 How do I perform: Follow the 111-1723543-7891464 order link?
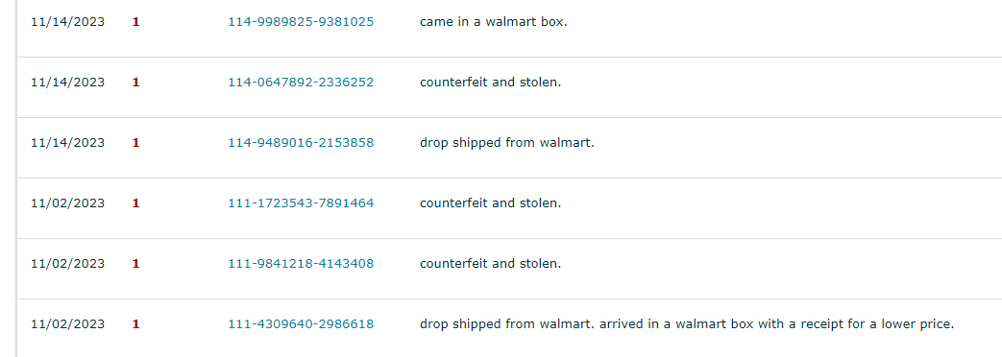(301, 203)
